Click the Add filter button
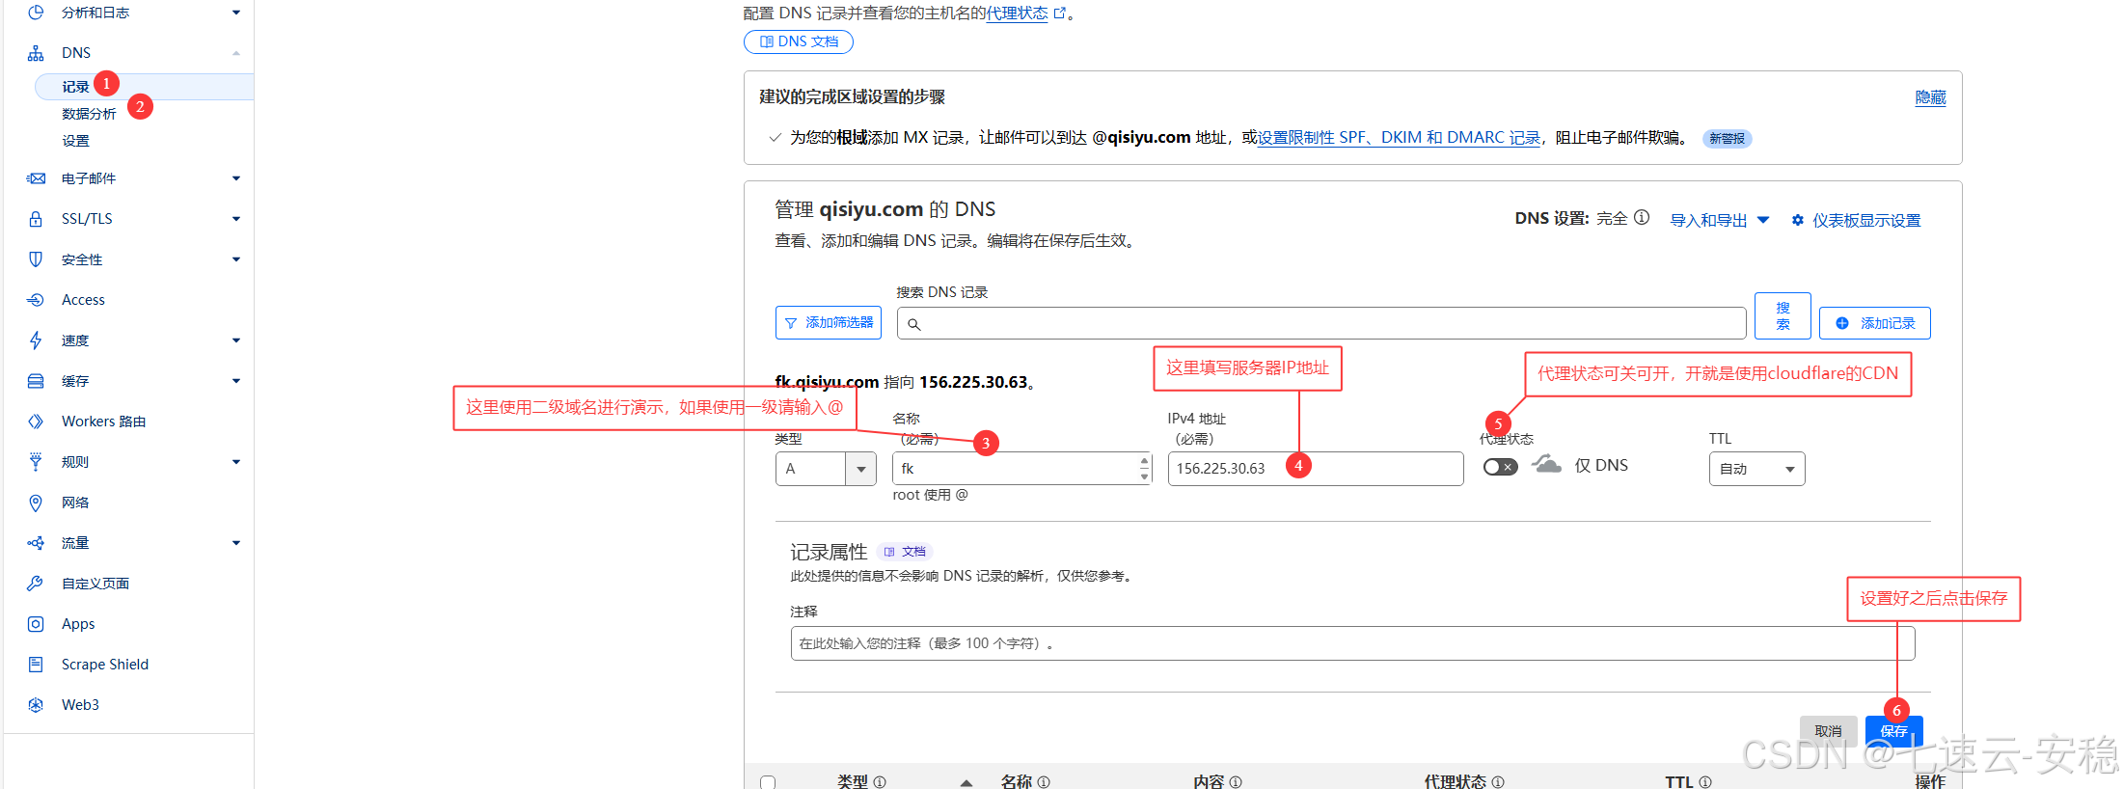The height and width of the screenshot is (789, 2123). pos(829,322)
